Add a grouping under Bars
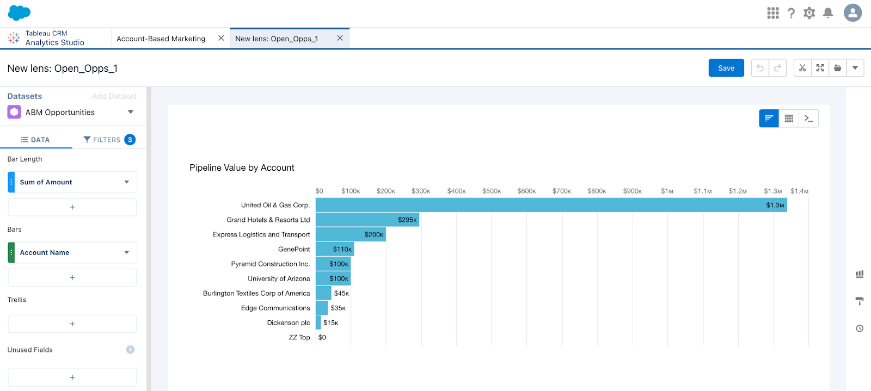Viewport: 871px width, 391px height. 72,277
